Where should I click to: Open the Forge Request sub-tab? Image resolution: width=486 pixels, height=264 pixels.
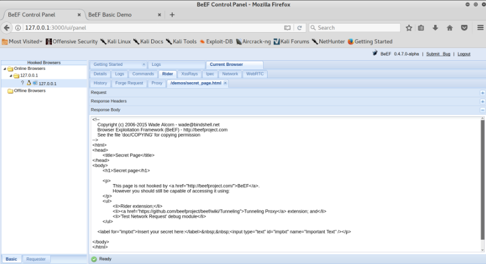(x=129, y=83)
